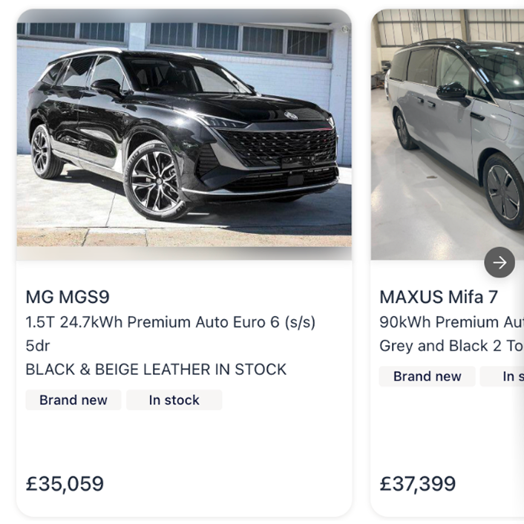
Task: Click the MG emblem on the bonnet
Action: tap(291, 116)
